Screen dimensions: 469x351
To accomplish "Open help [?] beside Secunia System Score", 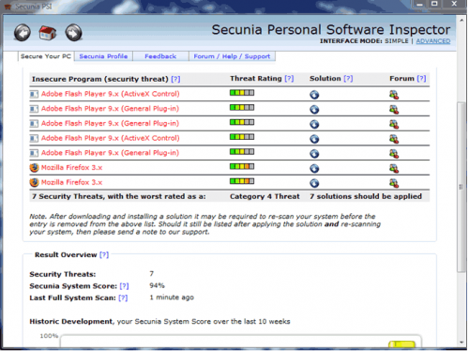I will pos(124,286).
